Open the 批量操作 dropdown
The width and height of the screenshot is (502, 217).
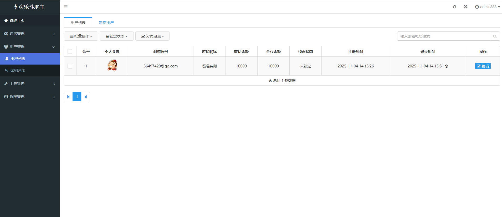pos(81,36)
